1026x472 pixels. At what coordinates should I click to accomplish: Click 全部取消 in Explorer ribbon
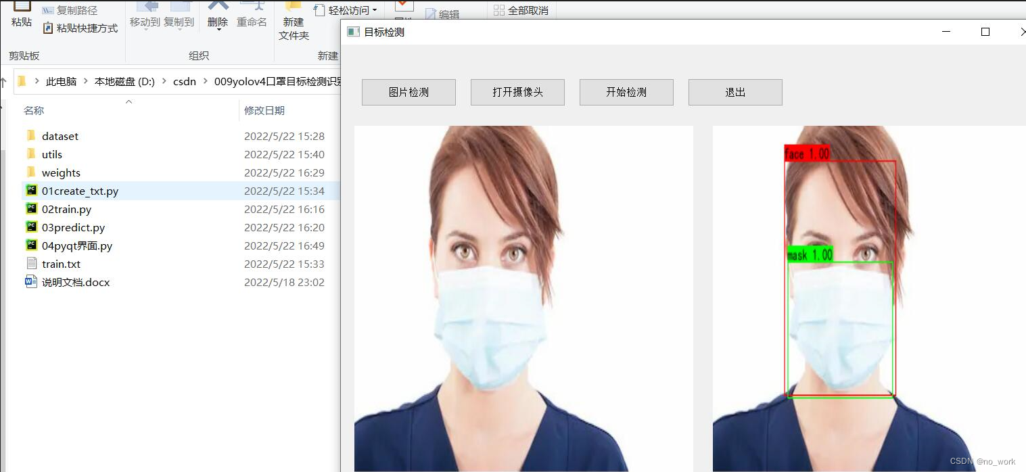click(x=521, y=10)
